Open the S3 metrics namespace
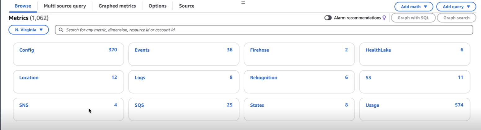The image size is (481, 130). (x=415, y=82)
